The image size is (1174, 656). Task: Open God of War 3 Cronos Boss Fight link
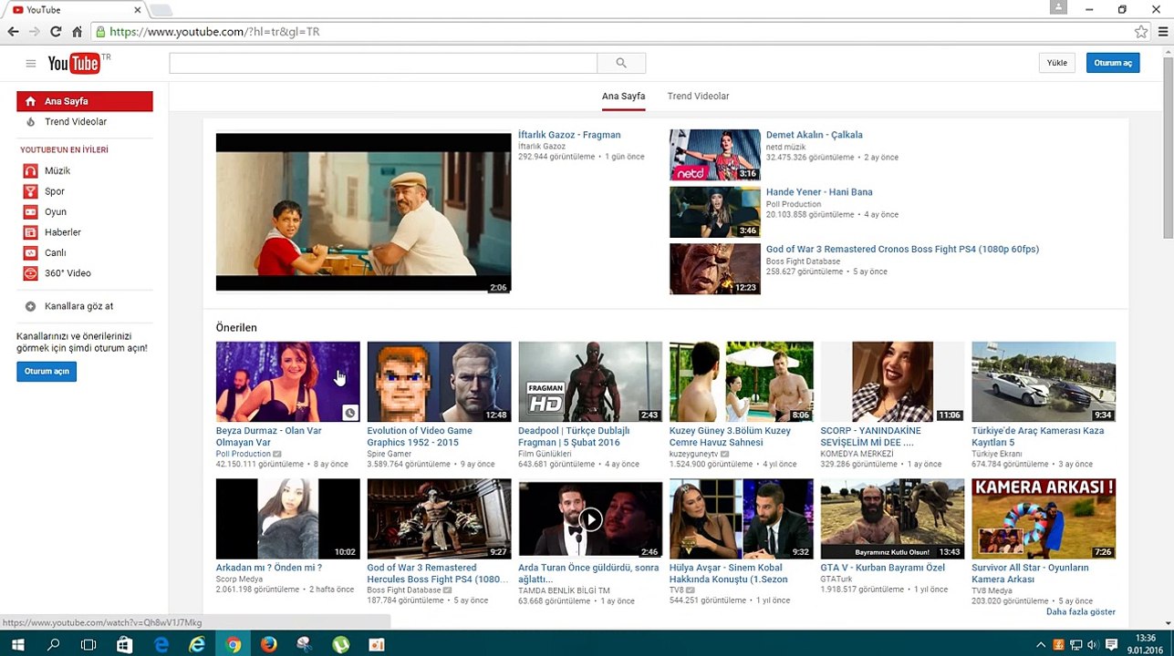coord(902,249)
